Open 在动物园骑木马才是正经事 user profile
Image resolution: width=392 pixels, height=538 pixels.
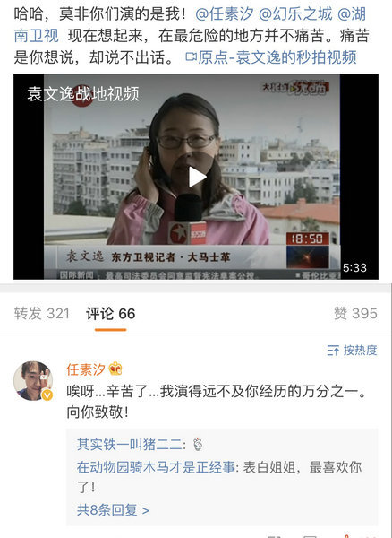point(156,467)
